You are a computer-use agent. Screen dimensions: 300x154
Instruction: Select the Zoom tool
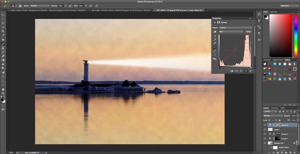3,93
